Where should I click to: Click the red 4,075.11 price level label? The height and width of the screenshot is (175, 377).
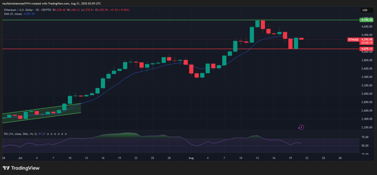click(366, 49)
